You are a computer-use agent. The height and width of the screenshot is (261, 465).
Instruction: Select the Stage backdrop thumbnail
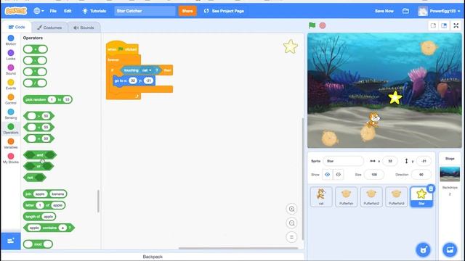(450, 174)
